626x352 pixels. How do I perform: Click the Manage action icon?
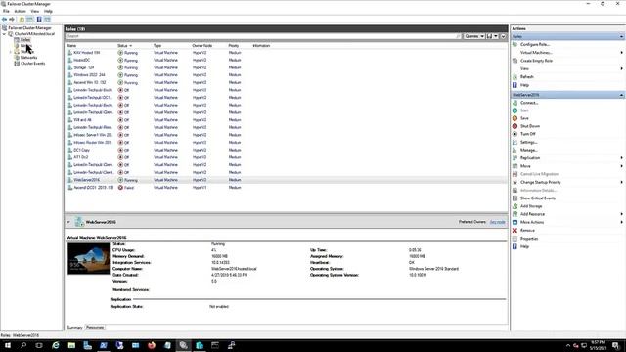[515, 150]
